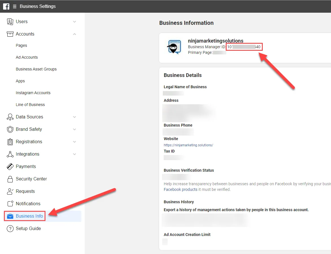Select Line of Business
This screenshot has height=254, width=331.
click(30, 105)
